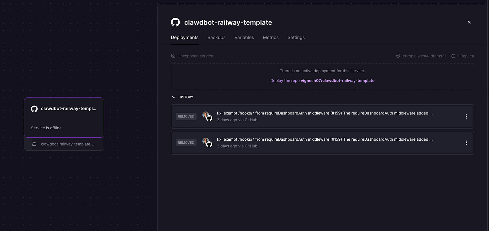The image size is (489, 231).
Task: Click the europe-west4-drams3a region text
Action: [425, 56]
